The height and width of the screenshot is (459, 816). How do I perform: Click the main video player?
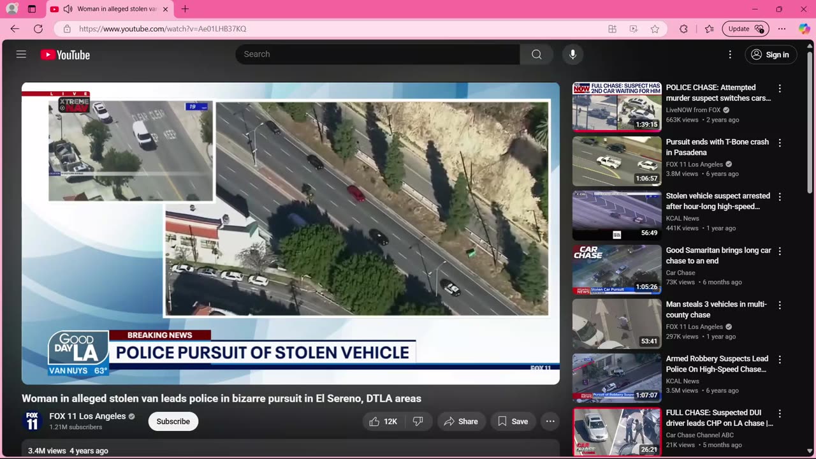click(291, 233)
